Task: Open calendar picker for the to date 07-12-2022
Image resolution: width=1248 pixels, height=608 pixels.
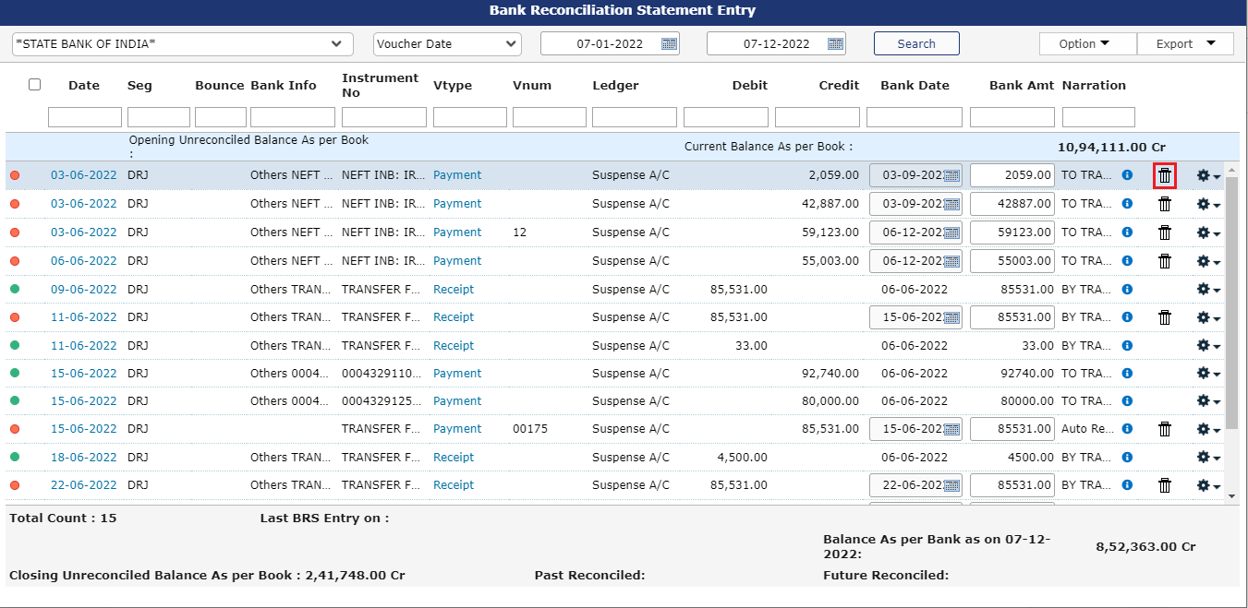Action: (836, 43)
